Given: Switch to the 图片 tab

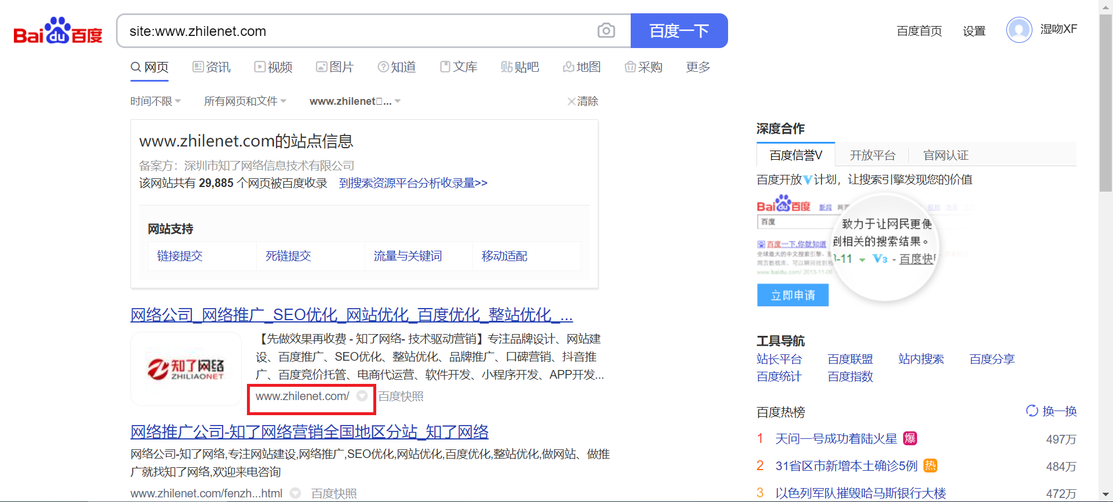Looking at the screenshot, I should (x=334, y=67).
